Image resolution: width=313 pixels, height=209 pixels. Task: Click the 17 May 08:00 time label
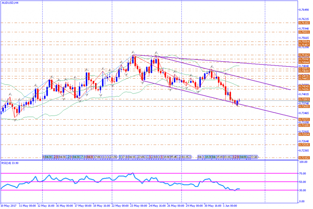(83, 206)
